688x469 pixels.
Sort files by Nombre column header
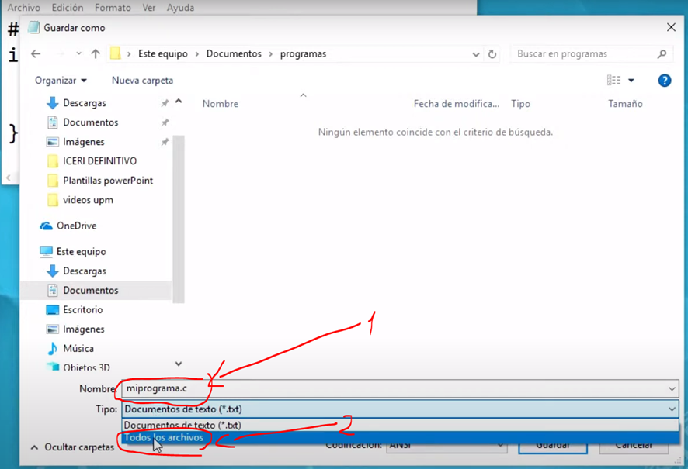point(221,104)
